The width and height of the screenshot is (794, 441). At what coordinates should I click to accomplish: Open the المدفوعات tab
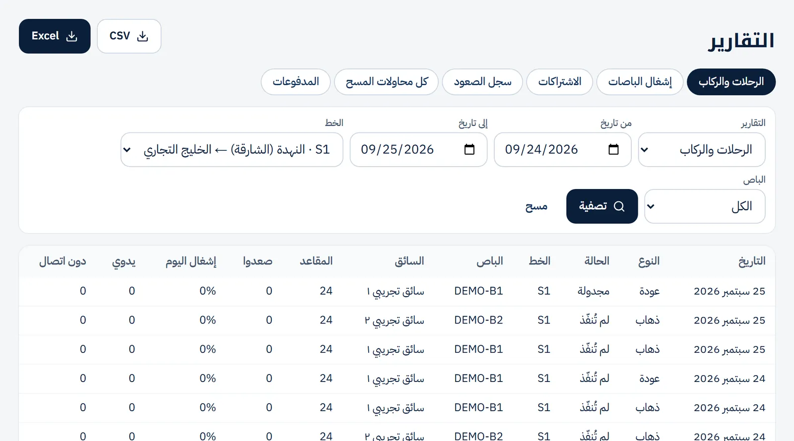296,82
